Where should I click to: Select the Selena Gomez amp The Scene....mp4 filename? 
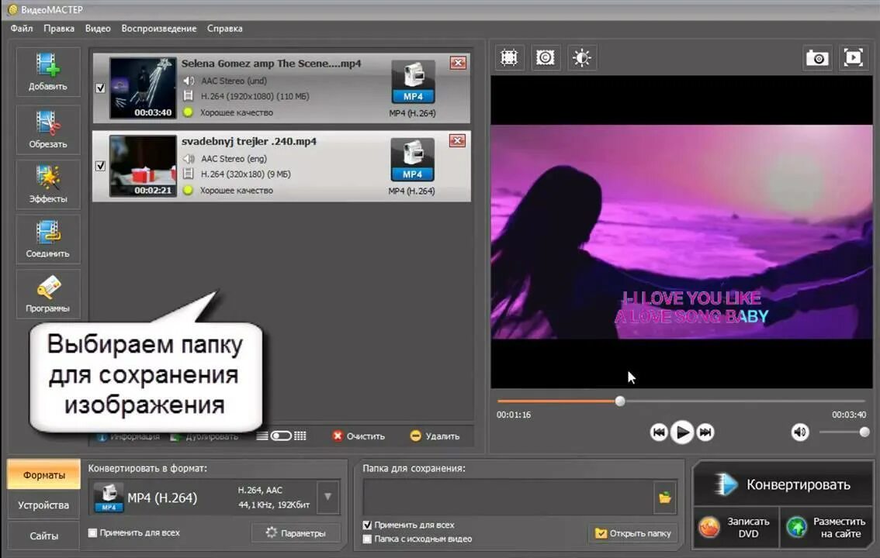click(271, 64)
